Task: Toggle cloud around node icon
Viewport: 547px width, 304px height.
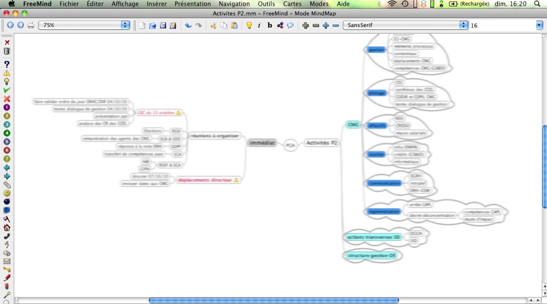Action: click(x=290, y=25)
